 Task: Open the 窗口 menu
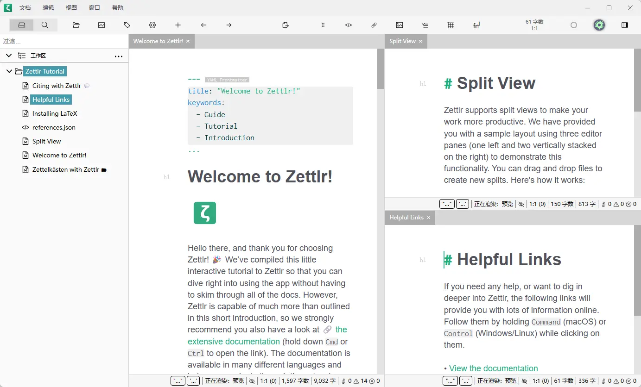(x=95, y=8)
